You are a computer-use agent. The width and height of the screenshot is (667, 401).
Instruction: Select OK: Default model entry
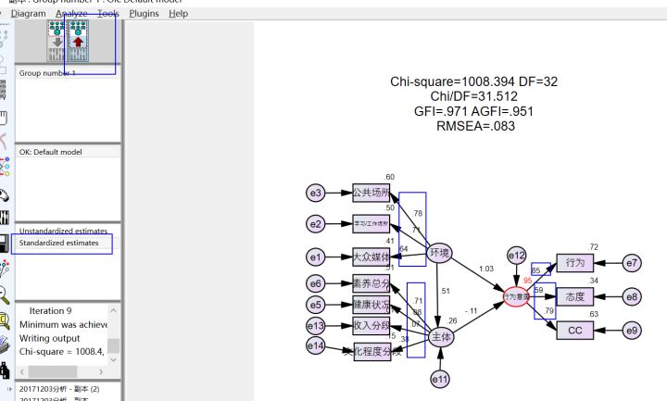coord(51,152)
